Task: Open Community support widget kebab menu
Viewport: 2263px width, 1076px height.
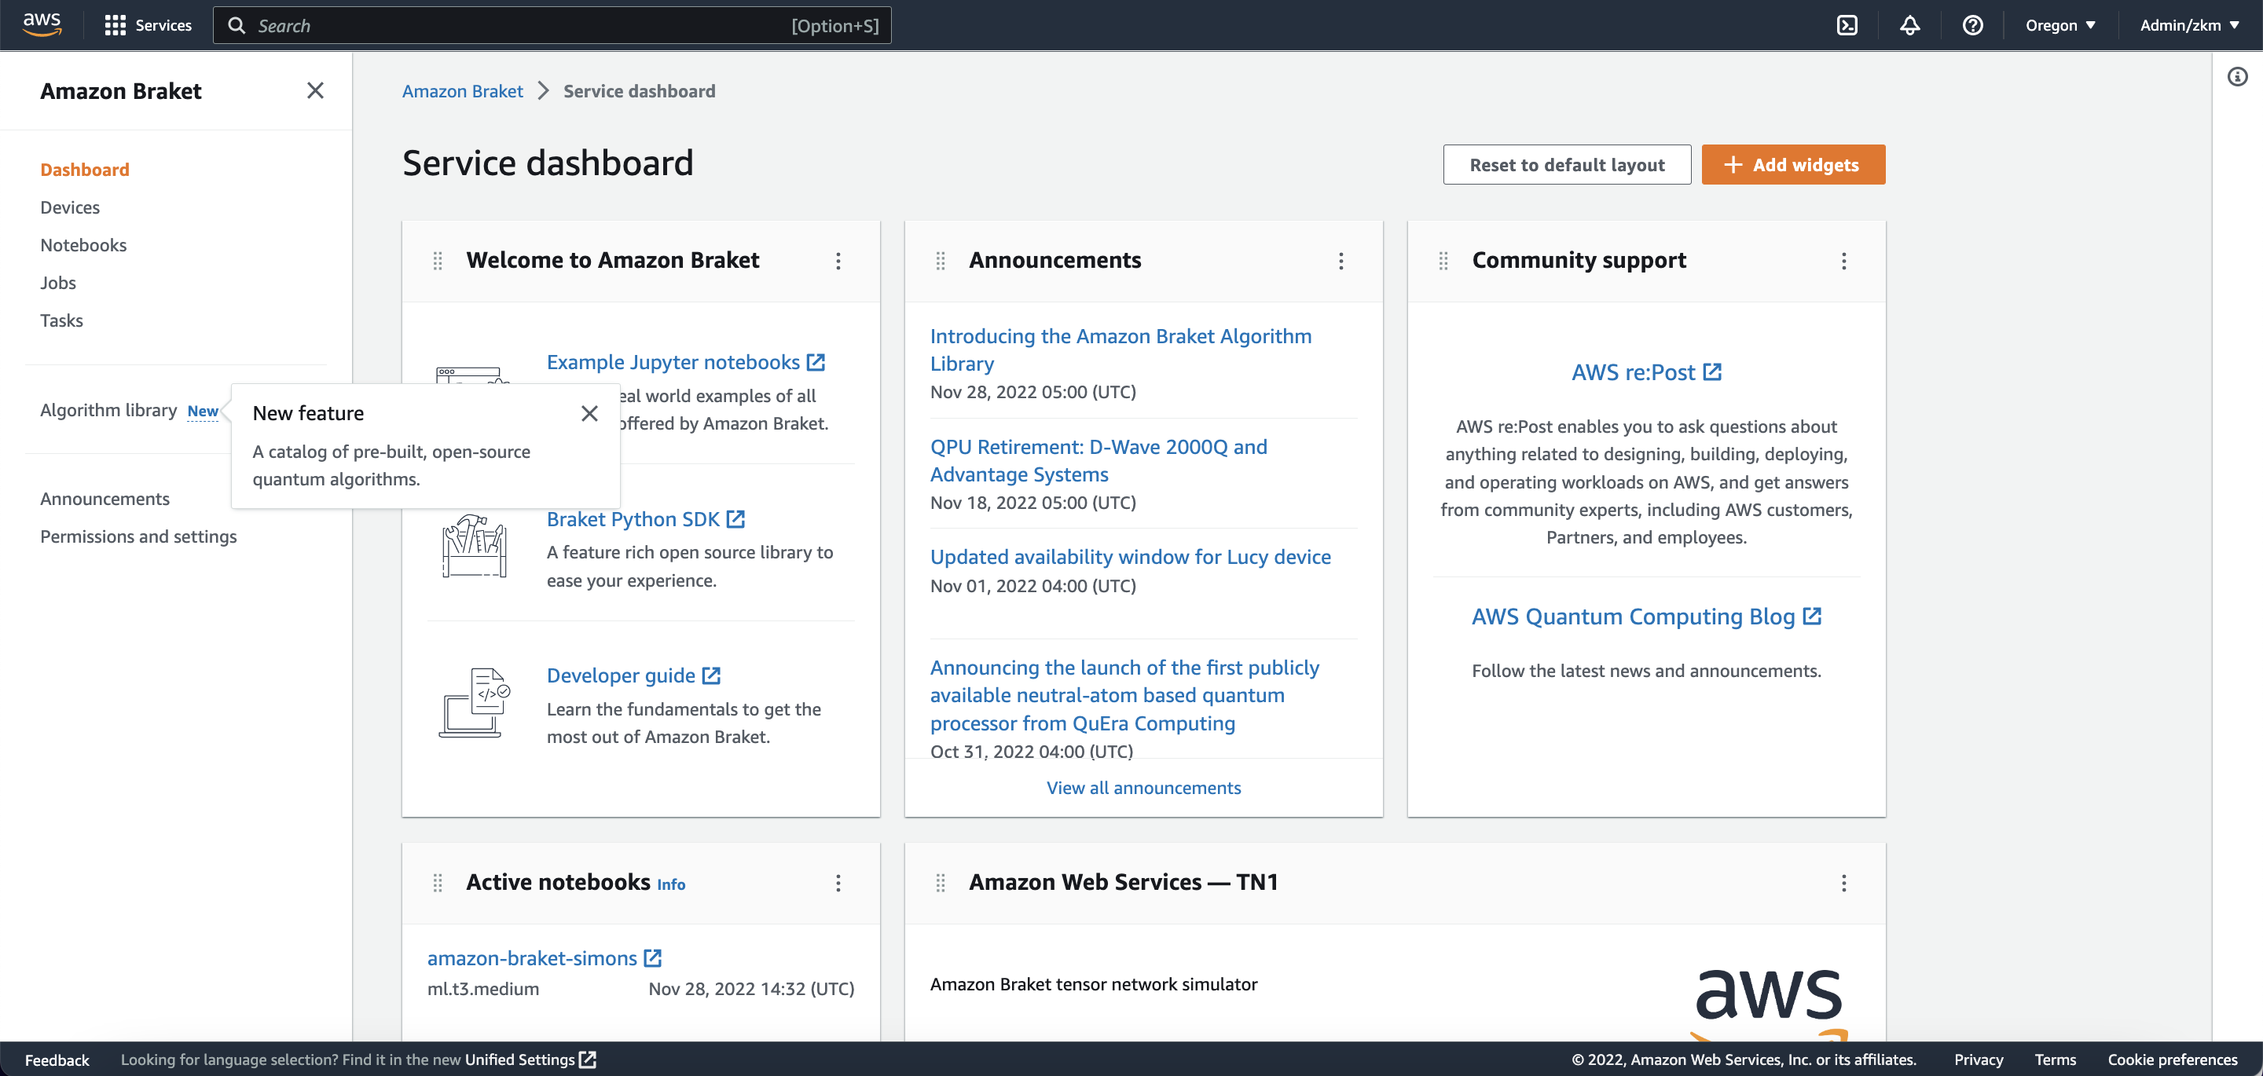Action: (x=1843, y=261)
